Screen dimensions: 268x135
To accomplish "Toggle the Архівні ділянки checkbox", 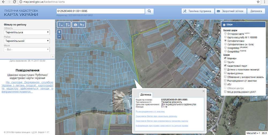I will tap(225, 73).
